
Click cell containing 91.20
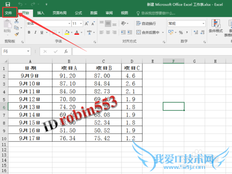(x=69, y=76)
